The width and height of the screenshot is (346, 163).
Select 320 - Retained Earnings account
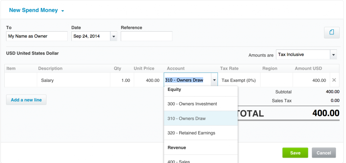201,133
